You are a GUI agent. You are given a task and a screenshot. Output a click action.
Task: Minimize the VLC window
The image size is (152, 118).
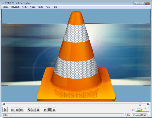[136, 3]
